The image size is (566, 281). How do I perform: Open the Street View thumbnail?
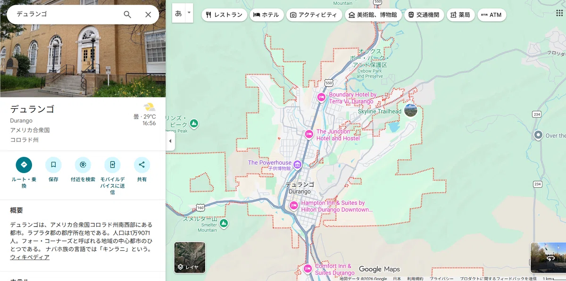pyautogui.click(x=548, y=258)
